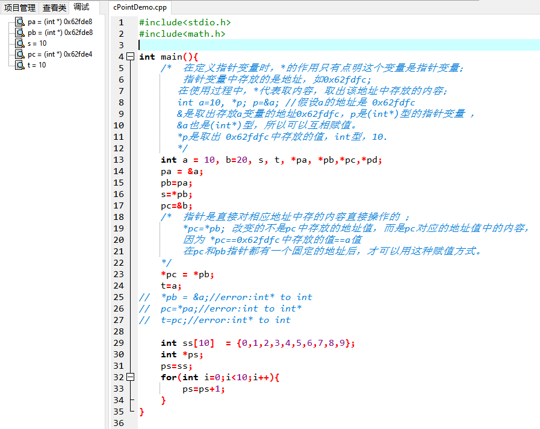Screen dimensions: 540x429
Task: Click the pc=&b; statement
Action: [x=176, y=205]
